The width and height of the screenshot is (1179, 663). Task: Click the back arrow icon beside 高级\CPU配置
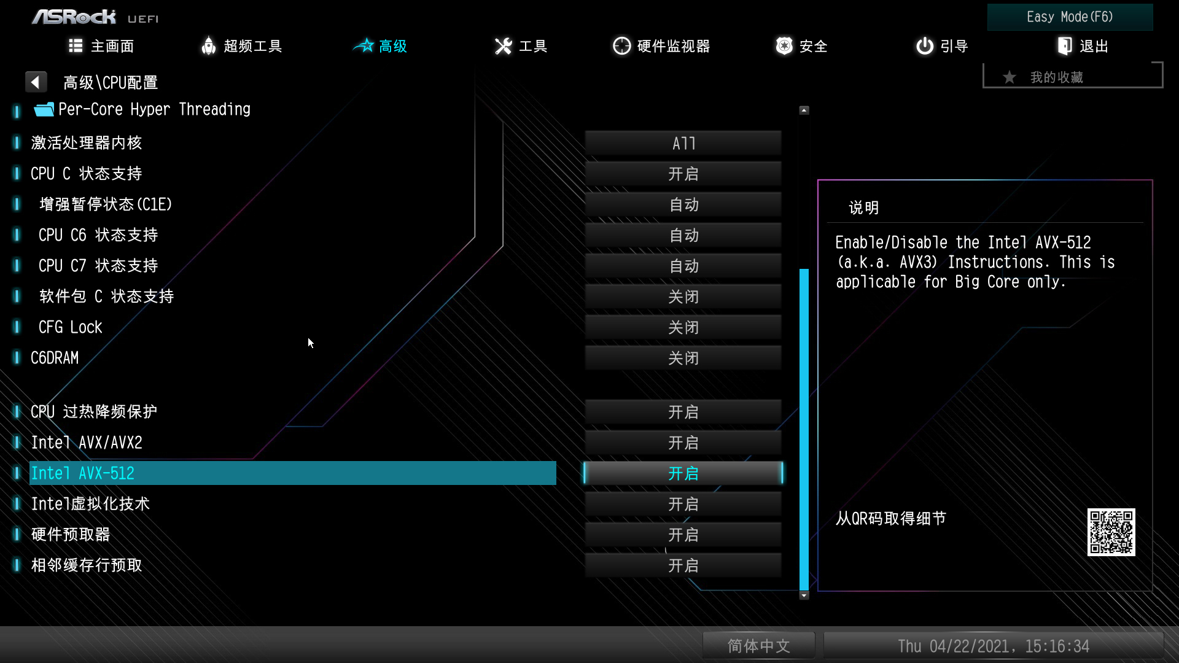click(x=36, y=82)
